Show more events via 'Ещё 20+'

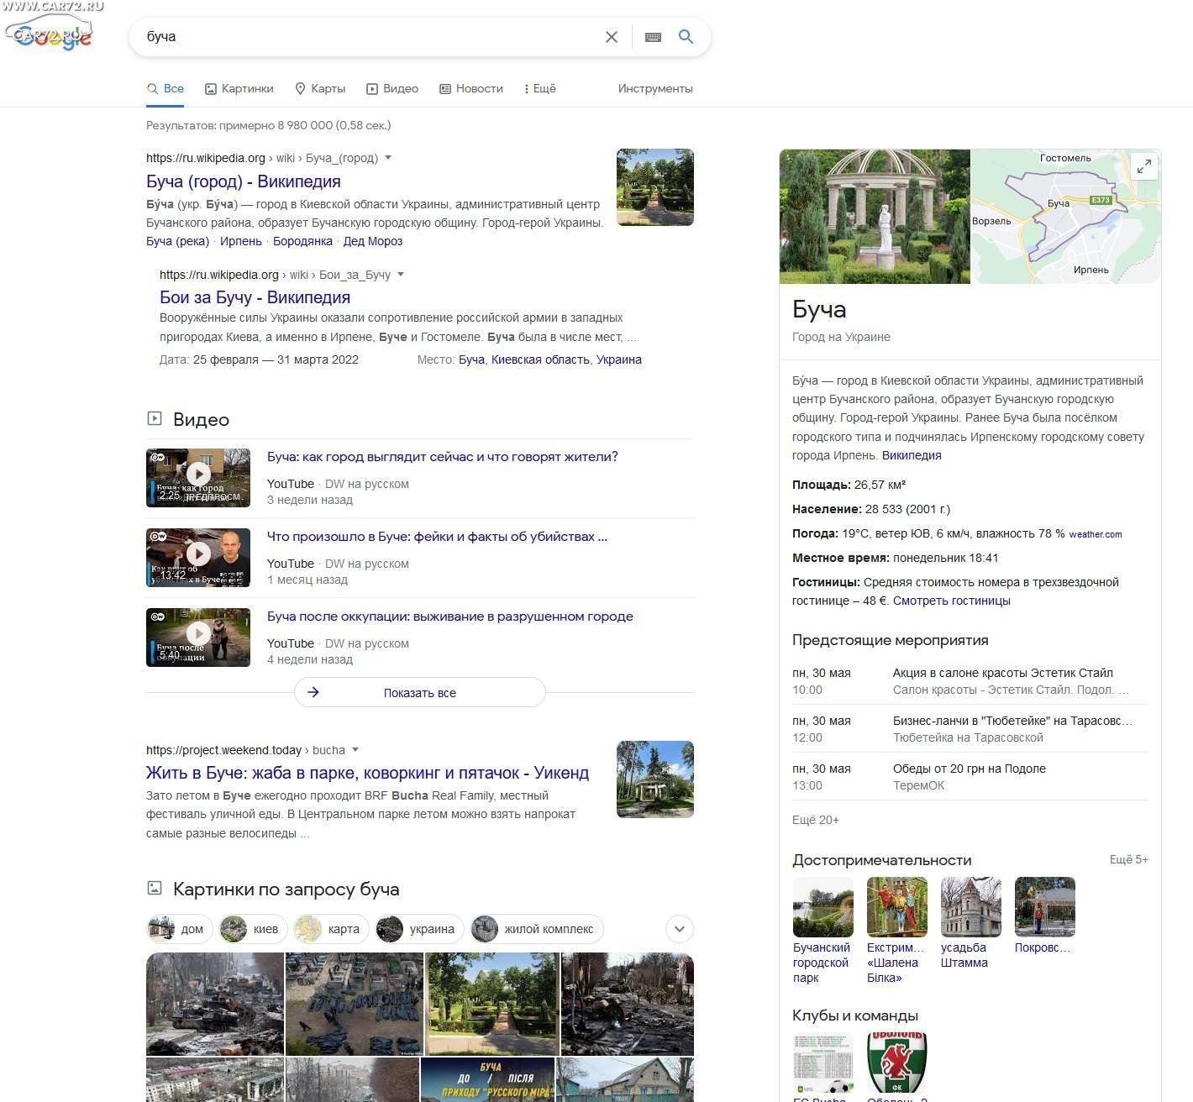coord(816,820)
